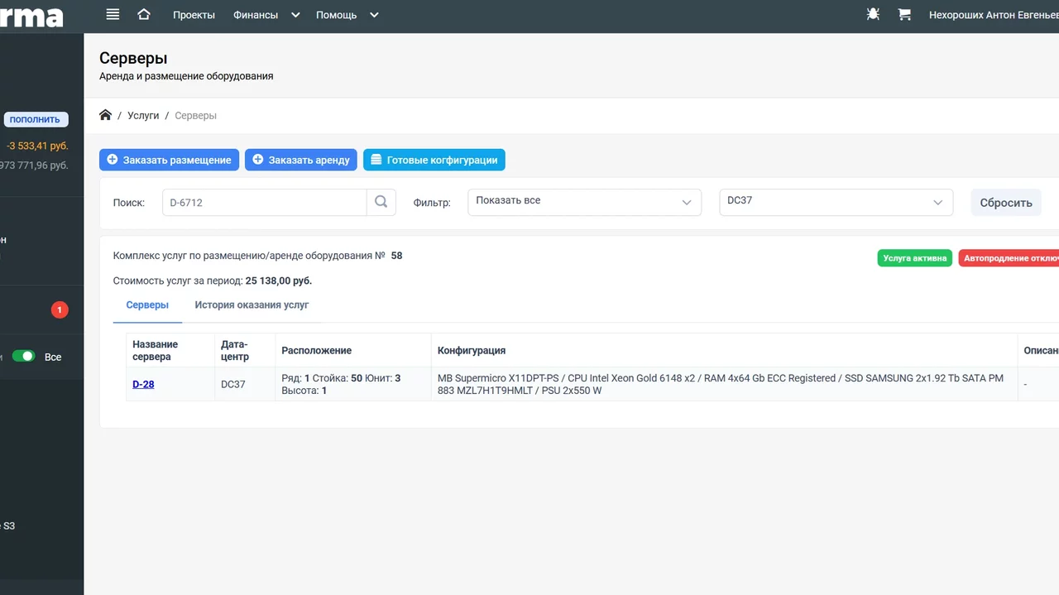Click the bug report icon
This screenshot has height=595, width=1059.
(x=873, y=15)
